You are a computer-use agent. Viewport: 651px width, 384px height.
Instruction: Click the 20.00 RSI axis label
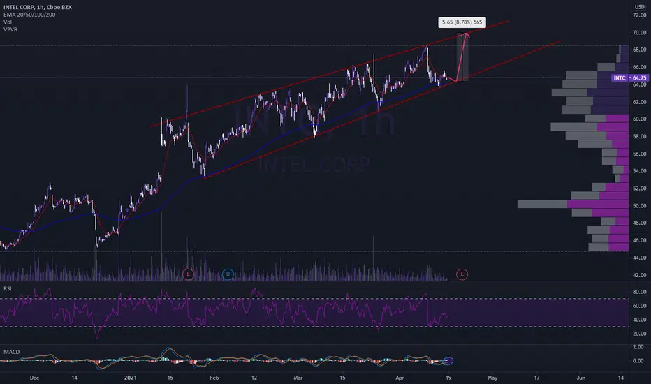coord(639,333)
